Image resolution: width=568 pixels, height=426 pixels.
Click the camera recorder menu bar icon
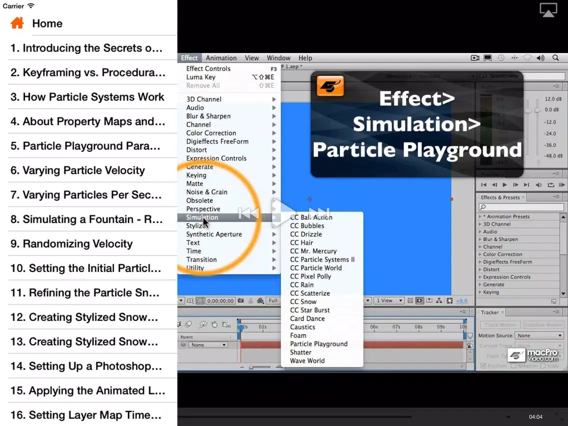click(475, 57)
